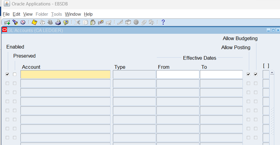Clear the record with the eraser icon
Screen dimensions: 280x145
(x=101, y=22)
